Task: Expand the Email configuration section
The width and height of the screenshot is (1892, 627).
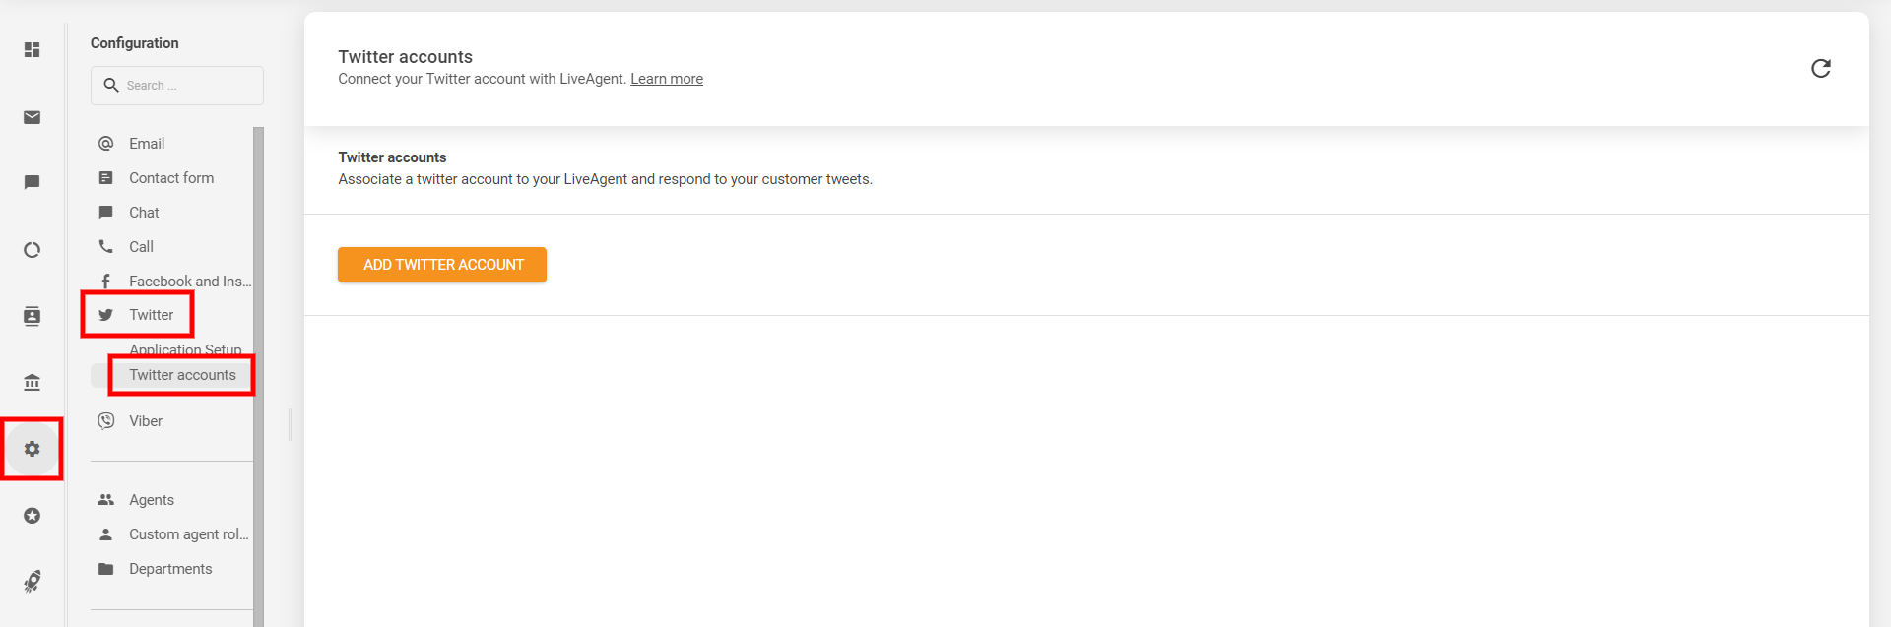Action: coord(147,144)
